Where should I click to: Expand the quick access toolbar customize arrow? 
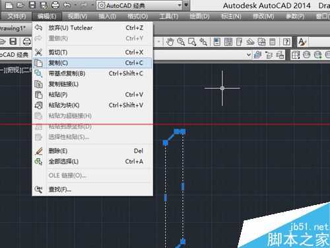click(x=187, y=5)
